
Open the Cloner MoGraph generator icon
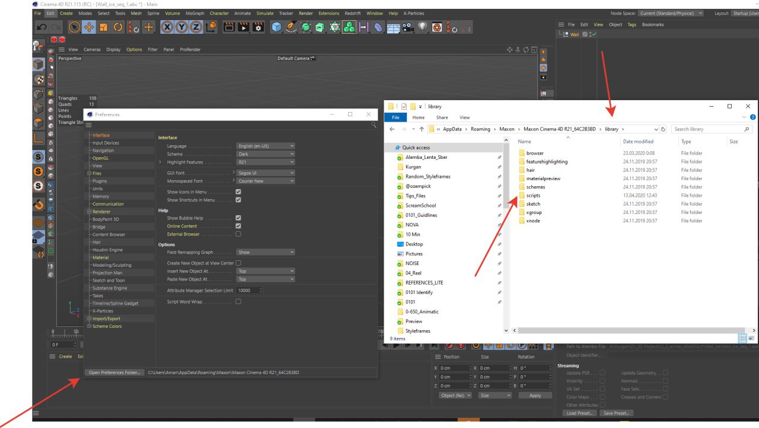pyautogui.click(x=349, y=27)
